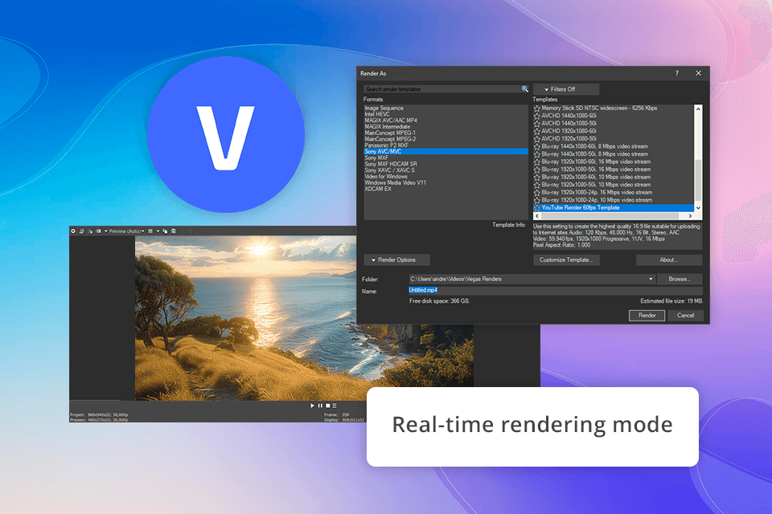Open the split screen view dropdown arrow
Viewport: 772px width, 514px height.
106,231
